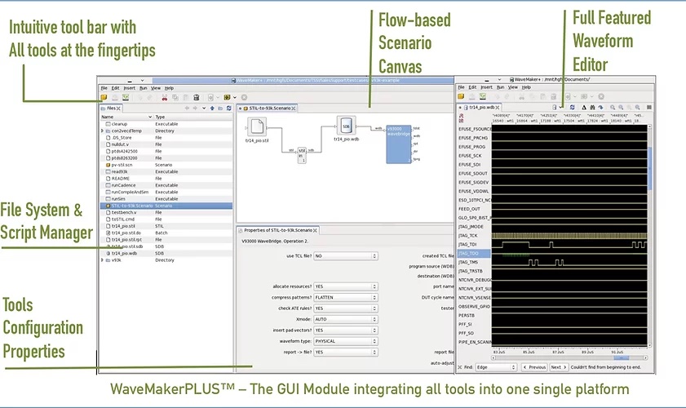The height and width of the screenshot is (408, 686).
Task: Click the Next button in find bar
Action: [x=559, y=367]
